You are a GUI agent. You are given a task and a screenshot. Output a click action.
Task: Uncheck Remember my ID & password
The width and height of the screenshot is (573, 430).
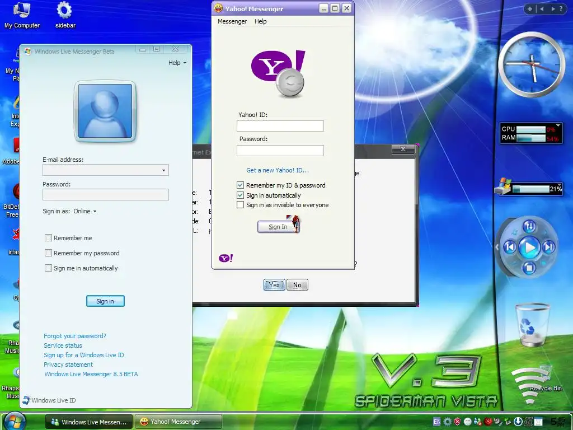(x=240, y=185)
